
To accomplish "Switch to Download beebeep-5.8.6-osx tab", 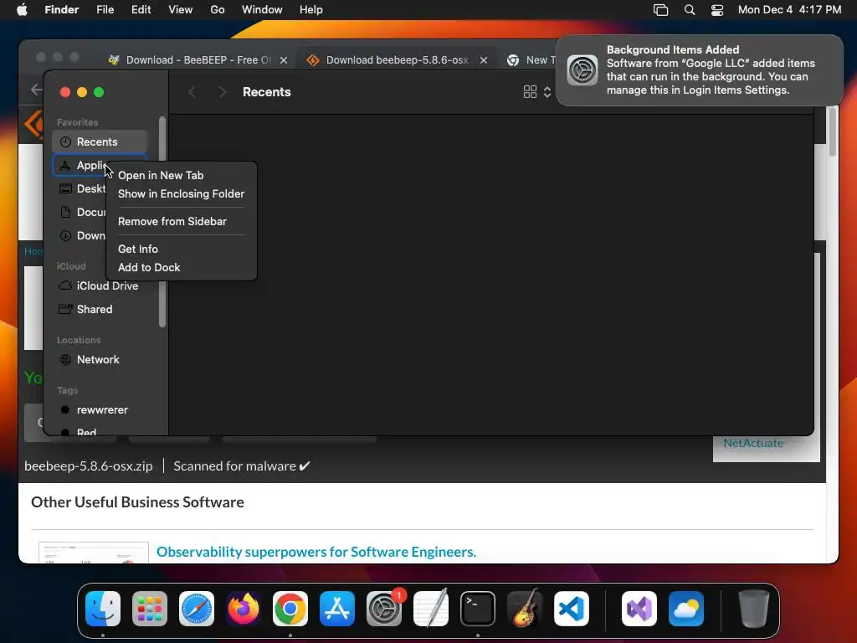I will [396, 60].
